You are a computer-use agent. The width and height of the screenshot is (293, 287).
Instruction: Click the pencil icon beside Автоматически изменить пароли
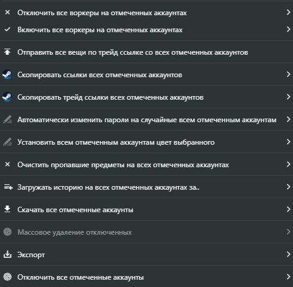7,119
